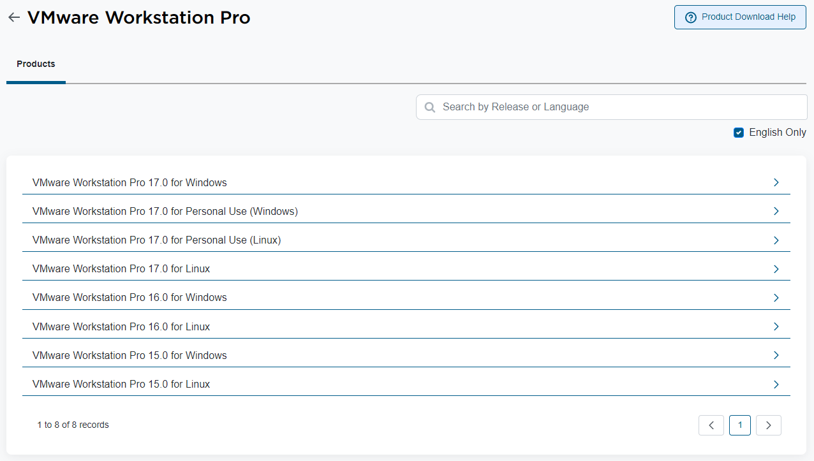Focus the Search by Release or Language field
The height and width of the screenshot is (461, 814).
611,107
